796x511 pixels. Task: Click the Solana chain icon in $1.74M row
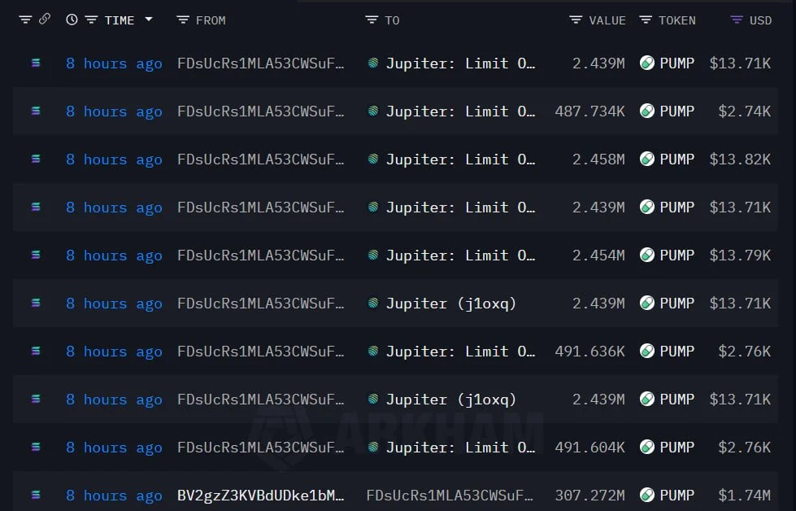click(x=35, y=495)
